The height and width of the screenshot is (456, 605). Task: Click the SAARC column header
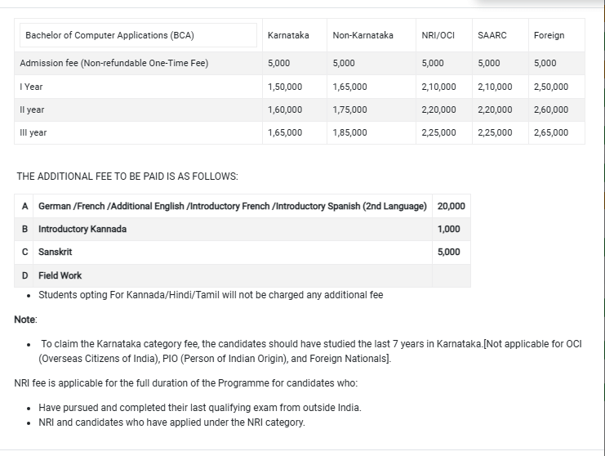492,35
